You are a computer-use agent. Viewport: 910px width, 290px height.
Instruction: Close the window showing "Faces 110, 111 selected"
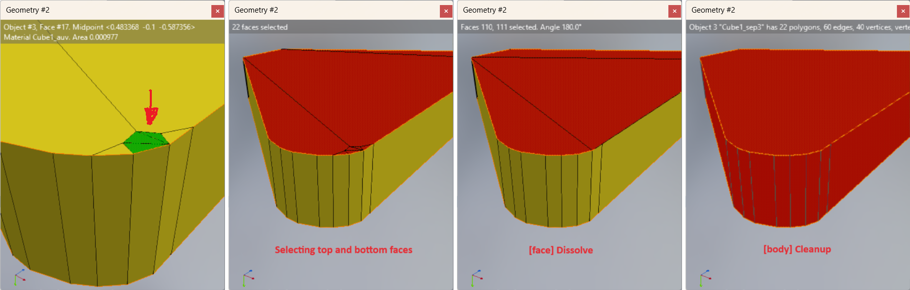click(x=674, y=11)
